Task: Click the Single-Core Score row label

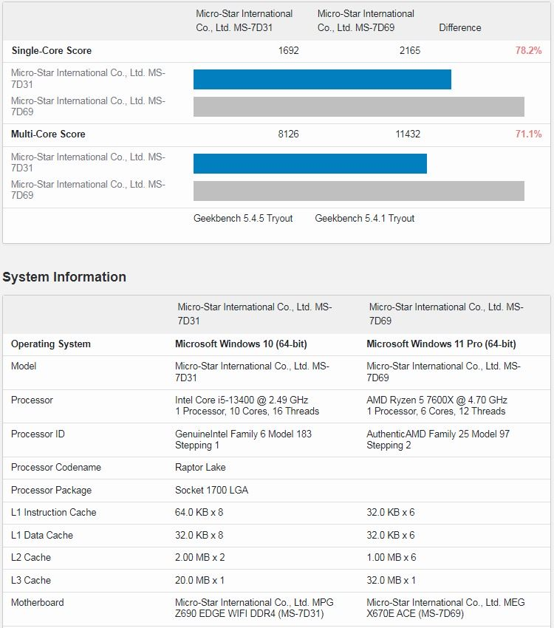Action: click(51, 50)
